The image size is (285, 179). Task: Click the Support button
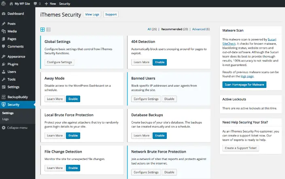point(111,14)
